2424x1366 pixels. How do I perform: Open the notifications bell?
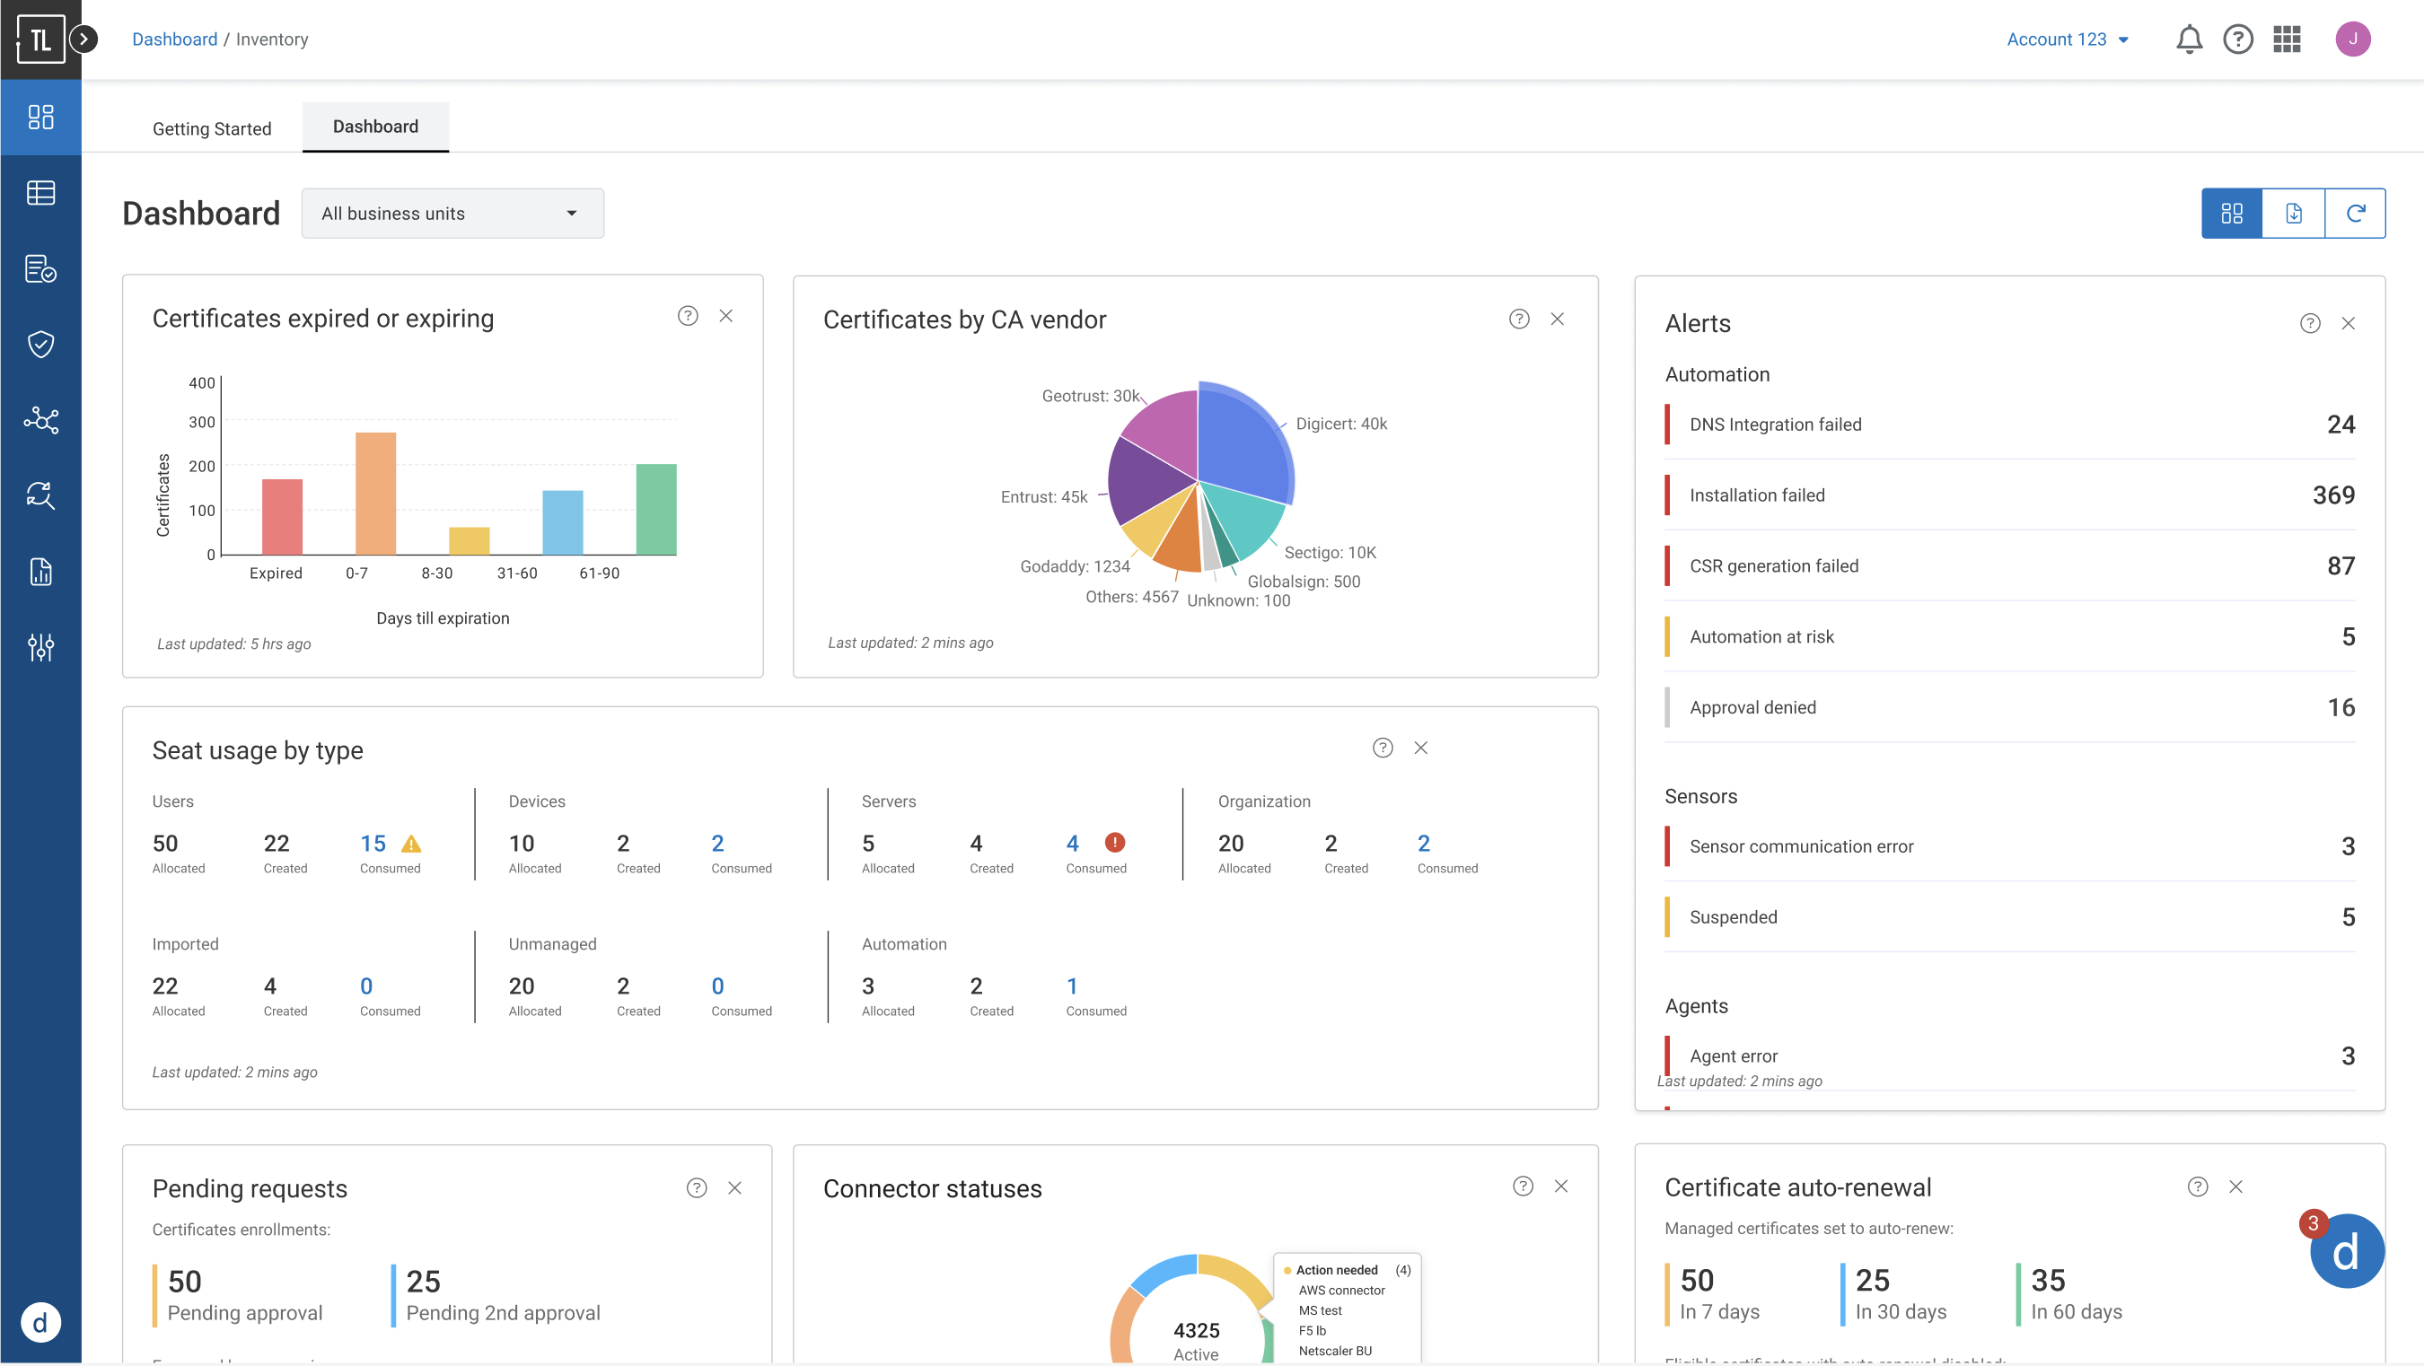pos(2189,39)
